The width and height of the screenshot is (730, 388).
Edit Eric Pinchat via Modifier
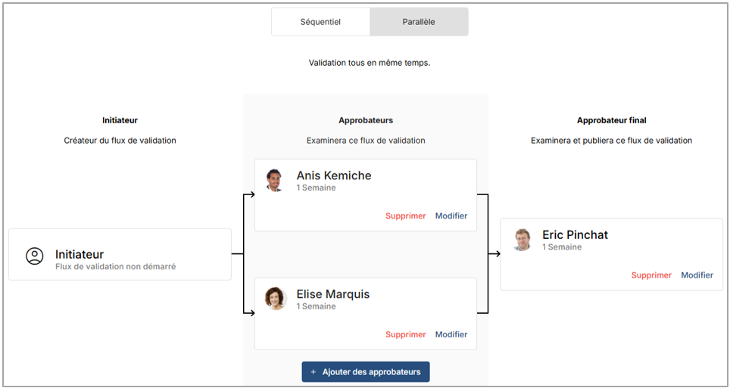click(697, 275)
